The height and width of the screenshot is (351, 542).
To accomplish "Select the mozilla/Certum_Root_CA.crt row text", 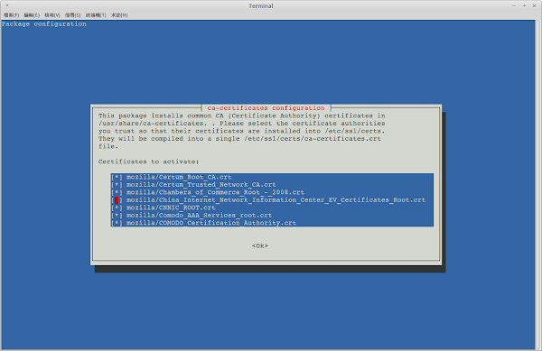I will pyautogui.click(x=179, y=177).
